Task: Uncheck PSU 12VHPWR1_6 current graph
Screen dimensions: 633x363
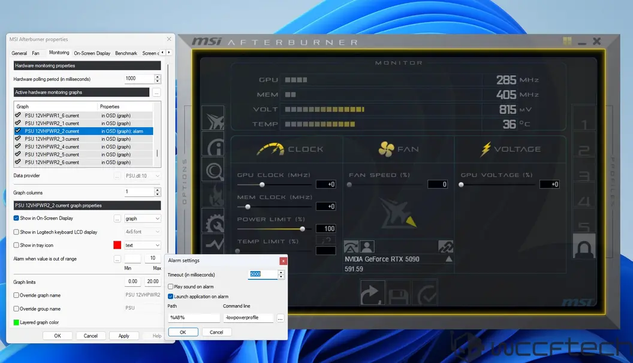Action: click(x=18, y=115)
